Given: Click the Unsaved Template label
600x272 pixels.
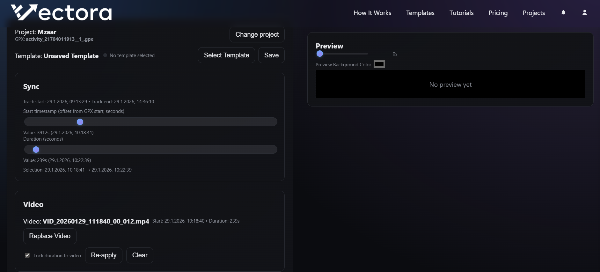Looking at the screenshot, I should [x=71, y=56].
